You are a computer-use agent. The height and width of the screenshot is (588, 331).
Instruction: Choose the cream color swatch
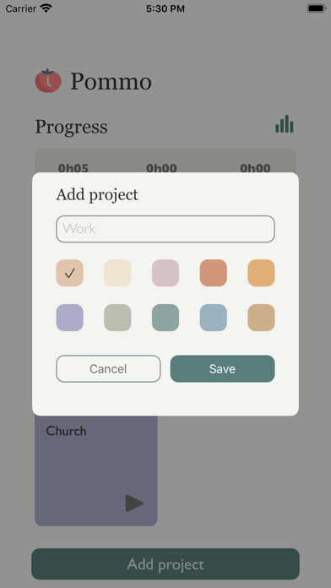click(x=117, y=273)
